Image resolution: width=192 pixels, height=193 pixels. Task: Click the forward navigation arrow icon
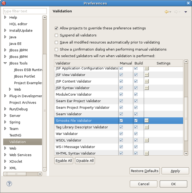(x=176, y=12)
